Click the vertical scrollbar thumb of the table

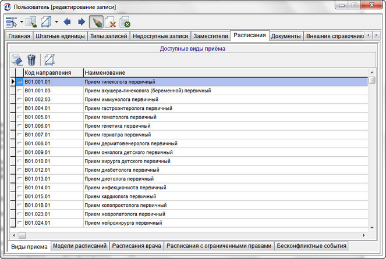(x=372, y=80)
